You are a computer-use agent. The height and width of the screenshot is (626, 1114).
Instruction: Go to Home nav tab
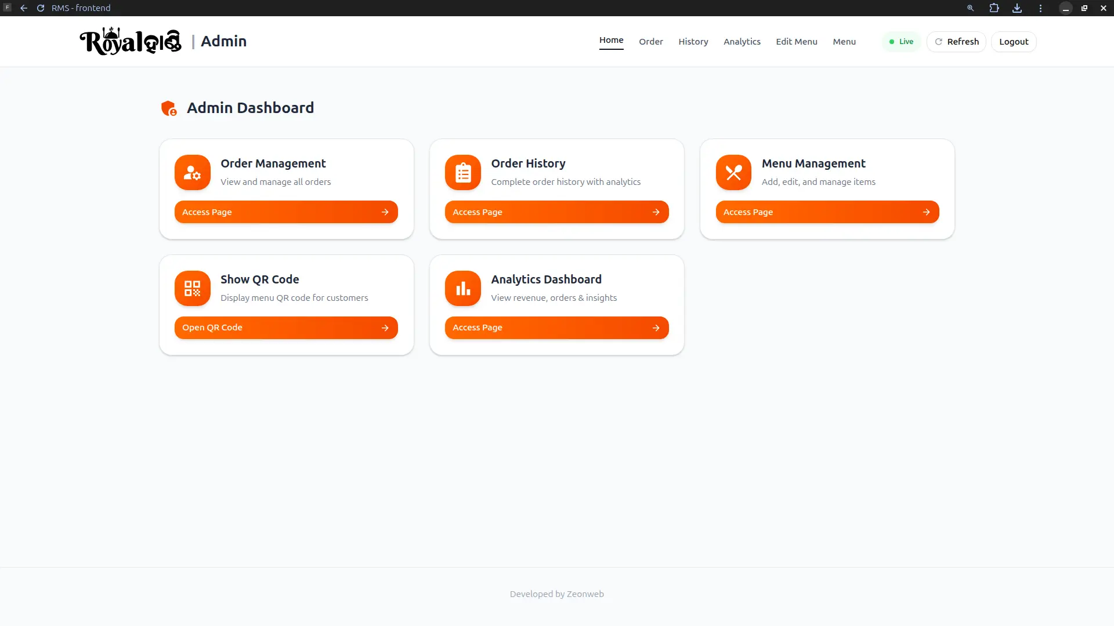pyautogui.click(x=612, y=40)
